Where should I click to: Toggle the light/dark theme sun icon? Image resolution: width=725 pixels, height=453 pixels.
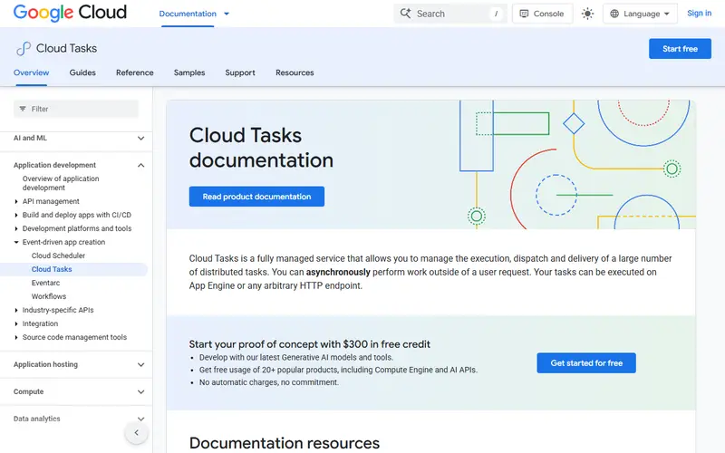tap(587, 14)
